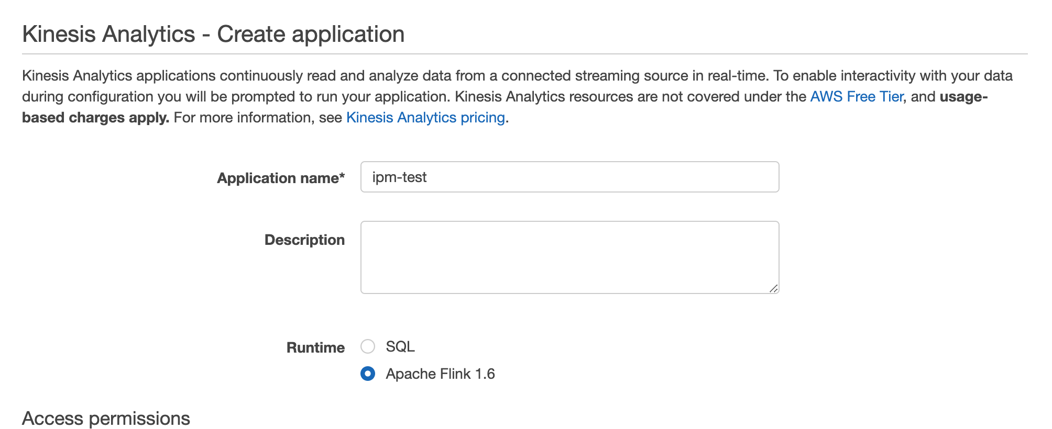Click the 'Runtime' field label
The image size is (1052, 429).
tap(315, 348)
